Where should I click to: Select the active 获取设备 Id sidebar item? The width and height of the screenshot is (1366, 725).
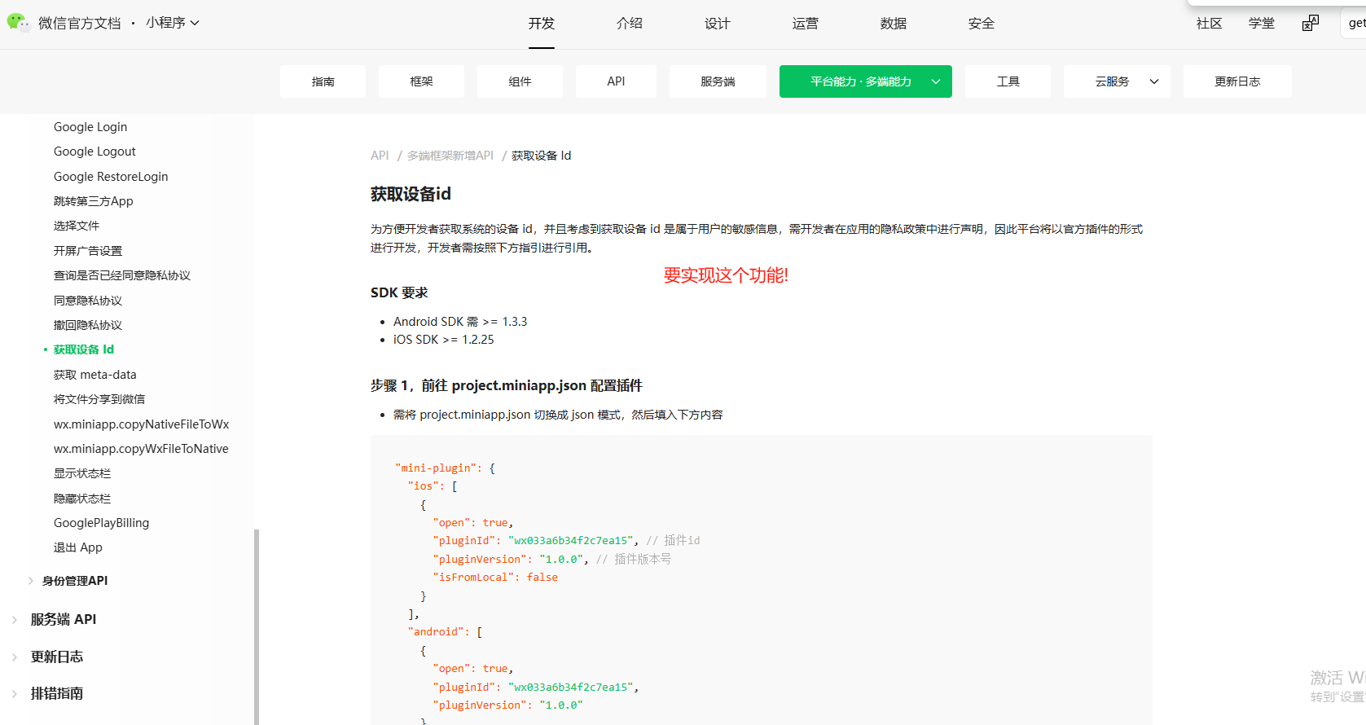coord(84,349)
